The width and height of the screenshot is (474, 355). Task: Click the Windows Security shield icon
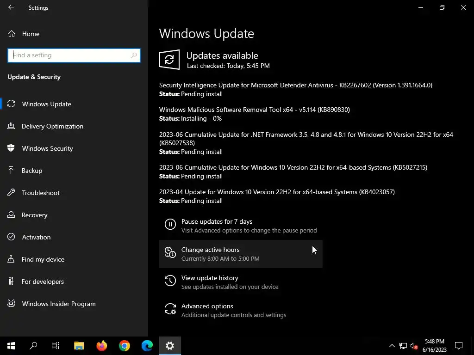coord(11,148)
